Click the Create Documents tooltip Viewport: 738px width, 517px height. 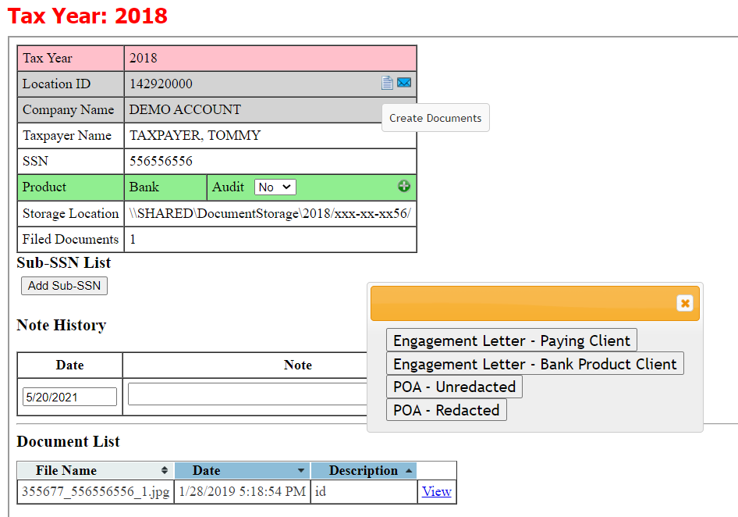(x=435, y=118)
